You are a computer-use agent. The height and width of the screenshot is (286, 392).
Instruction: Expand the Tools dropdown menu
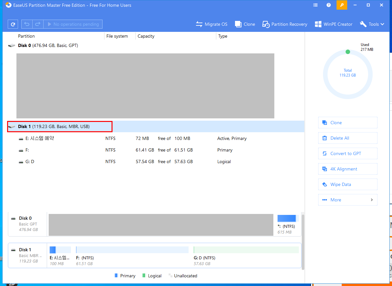pos(372,24)
